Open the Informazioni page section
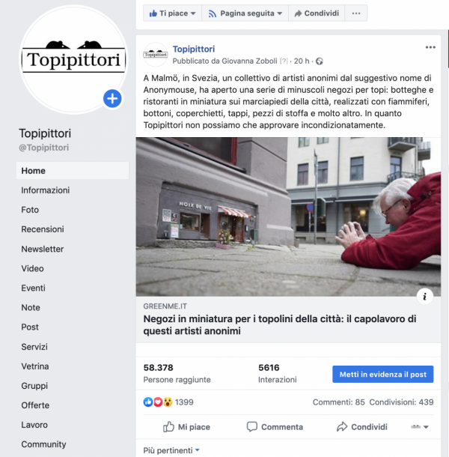 click(x=46, y=190)
